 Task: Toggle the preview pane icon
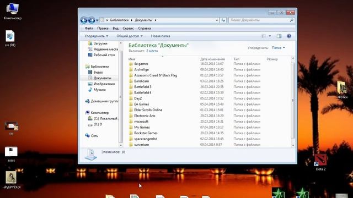pyautogui.click(x=279, y=36)
